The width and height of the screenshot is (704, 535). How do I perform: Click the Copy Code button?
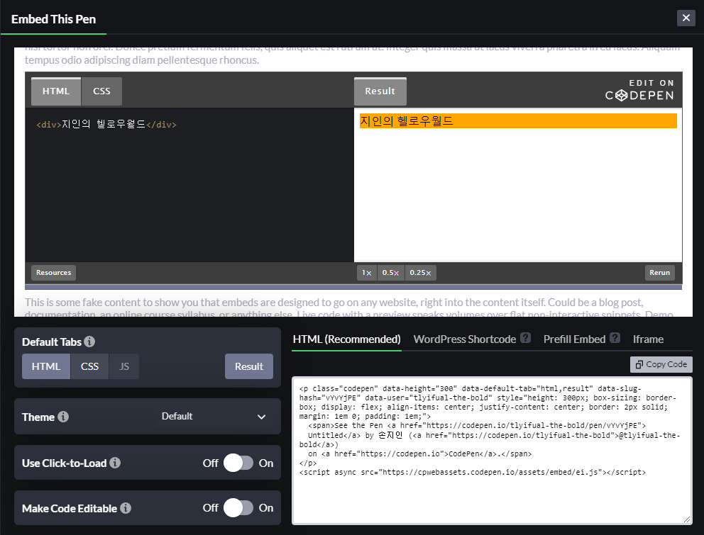[x=661, y=365]
